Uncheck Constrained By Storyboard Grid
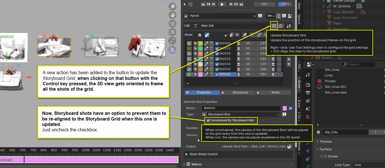This screenshot has width=385, height=168. click(208, 121)
